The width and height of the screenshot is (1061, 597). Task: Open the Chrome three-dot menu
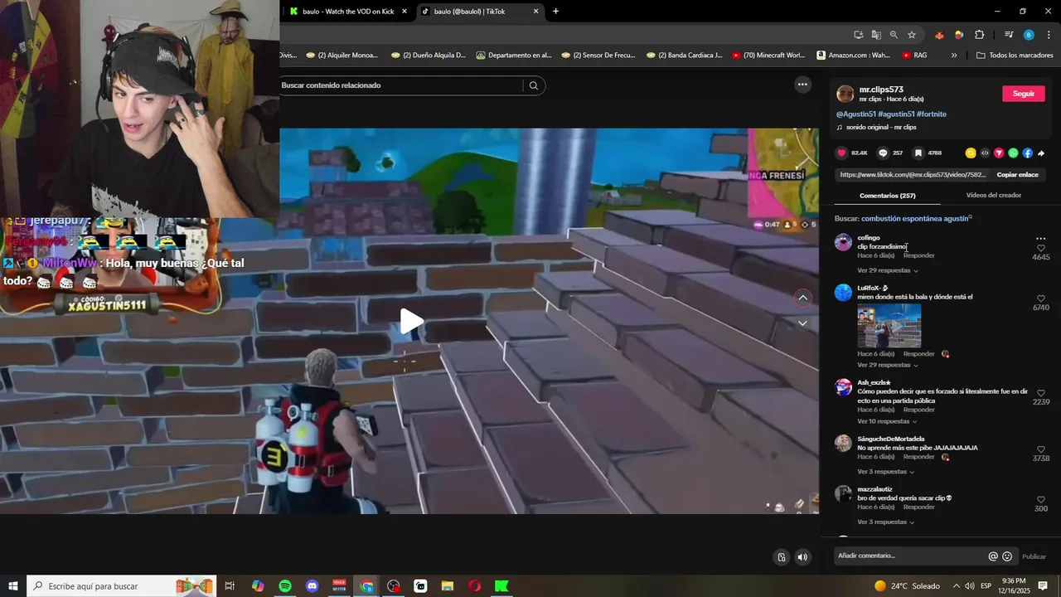(1049, 35)
